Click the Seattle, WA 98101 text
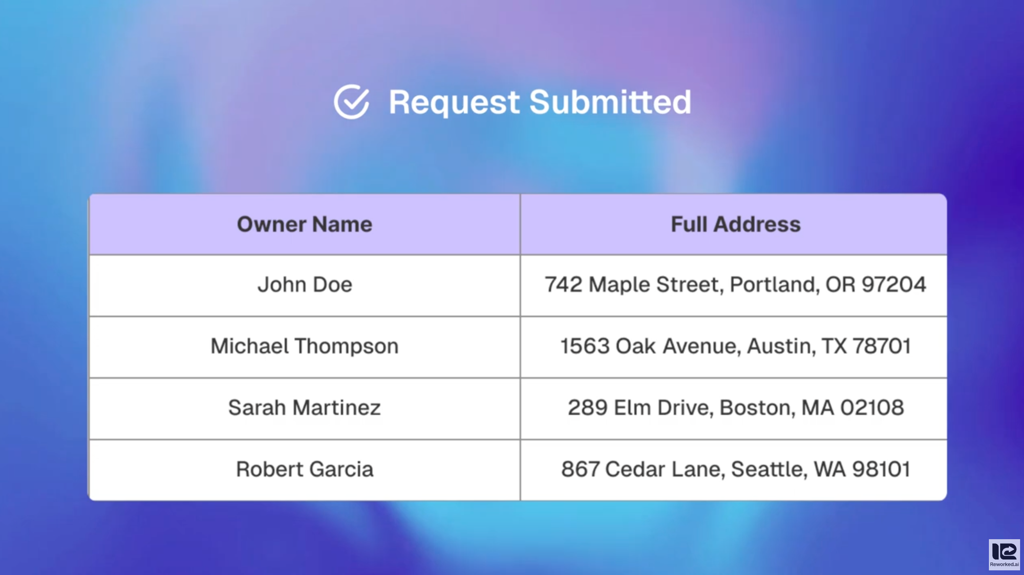Image resolution: width=1024 pixels, height=575 pixels. (x=821, y=470)
